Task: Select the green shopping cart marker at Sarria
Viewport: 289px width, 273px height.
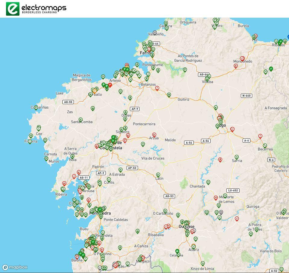Action: [237, 157]
